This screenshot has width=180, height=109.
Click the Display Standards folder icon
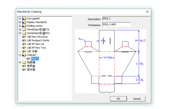click(24, 22)
